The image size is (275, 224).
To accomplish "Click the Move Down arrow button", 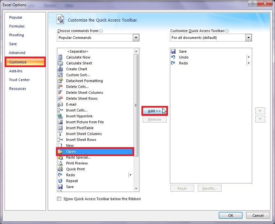I will [x=260, y=119].
